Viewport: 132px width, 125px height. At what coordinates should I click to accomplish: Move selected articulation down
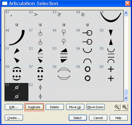point(96,107)
